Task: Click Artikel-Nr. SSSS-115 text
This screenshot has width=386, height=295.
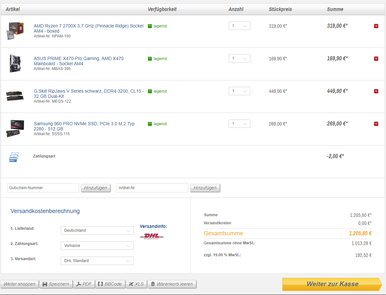Action: pos(52,134)
